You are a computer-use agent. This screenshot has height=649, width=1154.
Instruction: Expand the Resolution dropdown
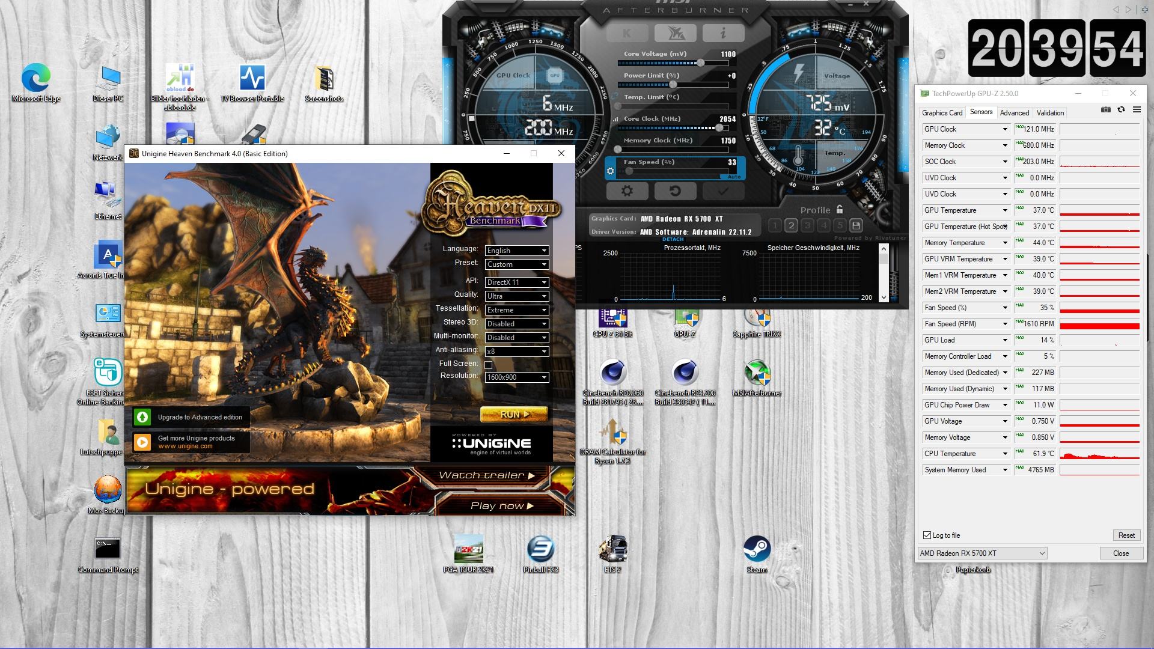point(517,377)
